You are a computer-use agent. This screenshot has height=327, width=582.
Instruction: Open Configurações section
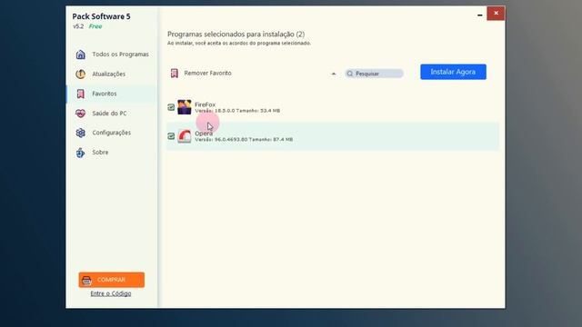pos(112,133)
